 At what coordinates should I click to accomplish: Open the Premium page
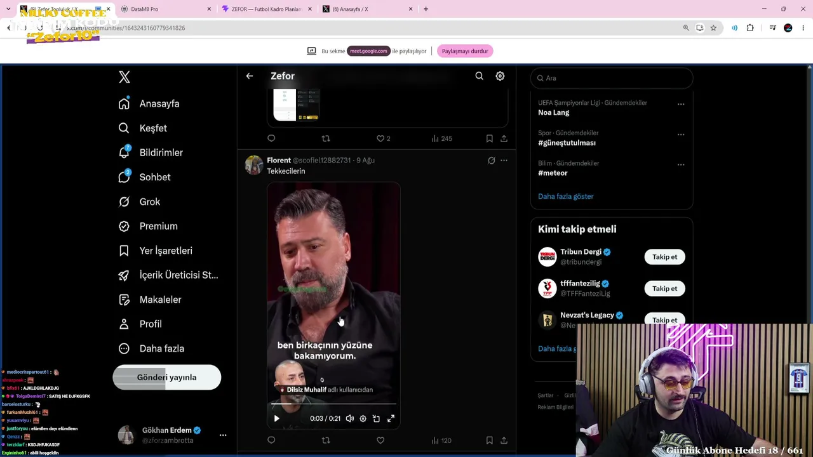[x=148, y=226]
